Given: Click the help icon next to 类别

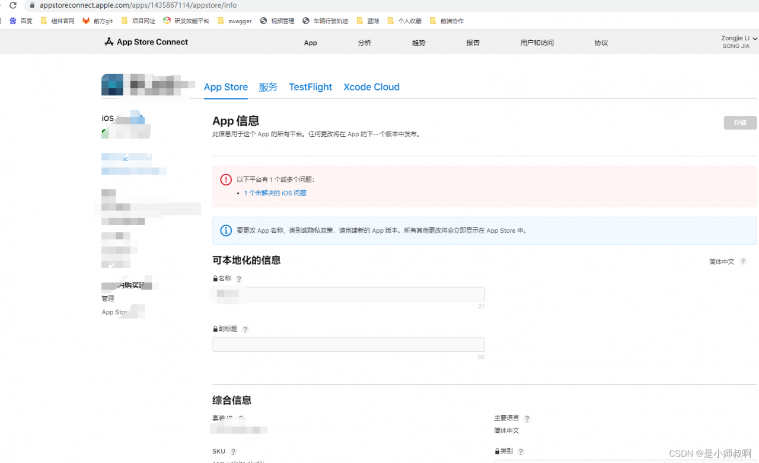Looking at the screenshot, I should (x=521, y=452).
